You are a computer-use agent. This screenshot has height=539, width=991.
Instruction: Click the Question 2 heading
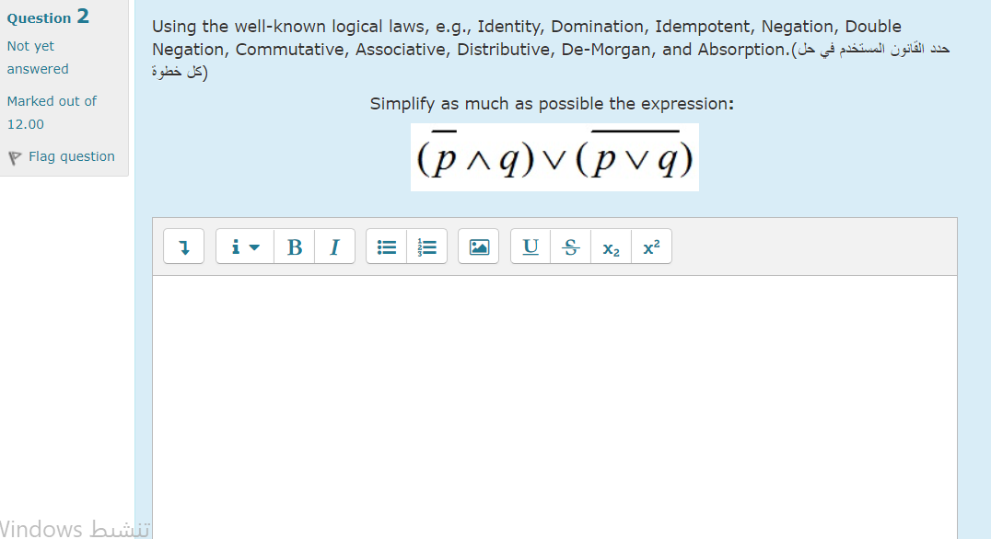[47, 17]
